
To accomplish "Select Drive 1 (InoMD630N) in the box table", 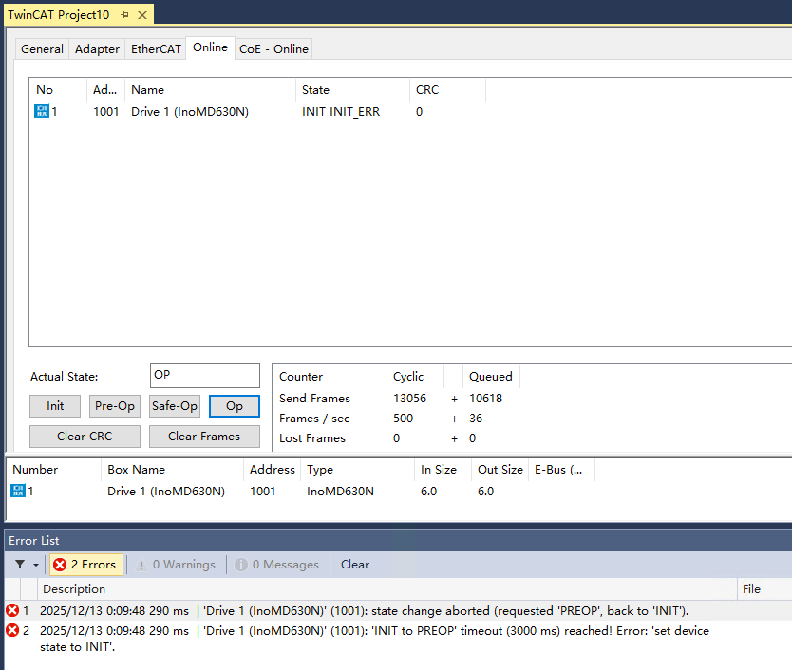I will [x=166, y=492].
